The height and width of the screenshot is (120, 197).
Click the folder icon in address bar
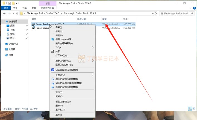[x=21, y=13]
